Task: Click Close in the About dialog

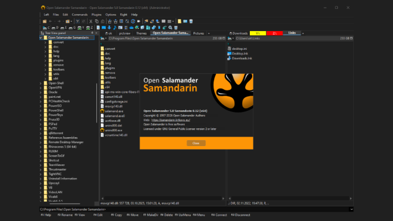Action: (x=196, y=143)
